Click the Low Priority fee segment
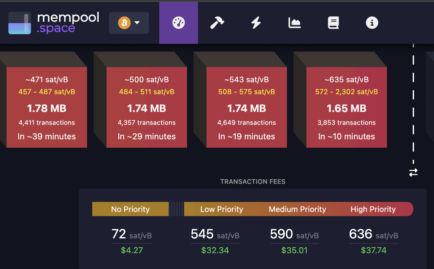Viewport: 434px width, 269px height. pyautogui.click(x=222, y=209)
